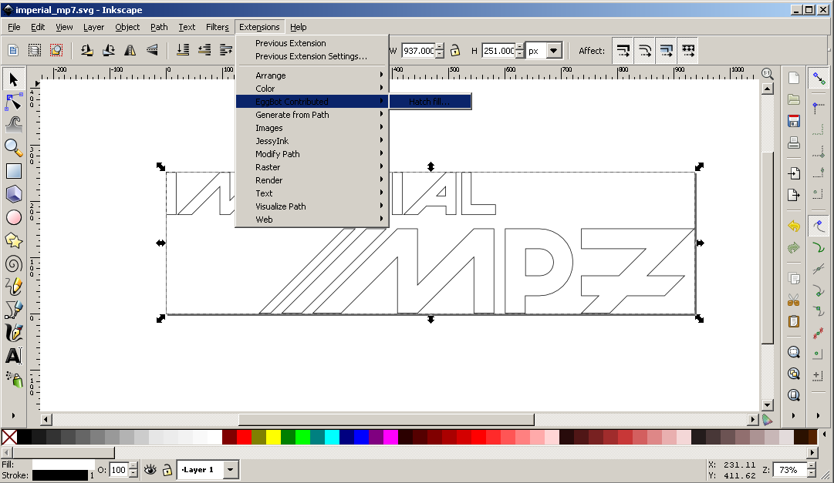This screenshot has width=834, height=483.
Task: Choose Previous Extension Settings... entry
Action: 311,56
